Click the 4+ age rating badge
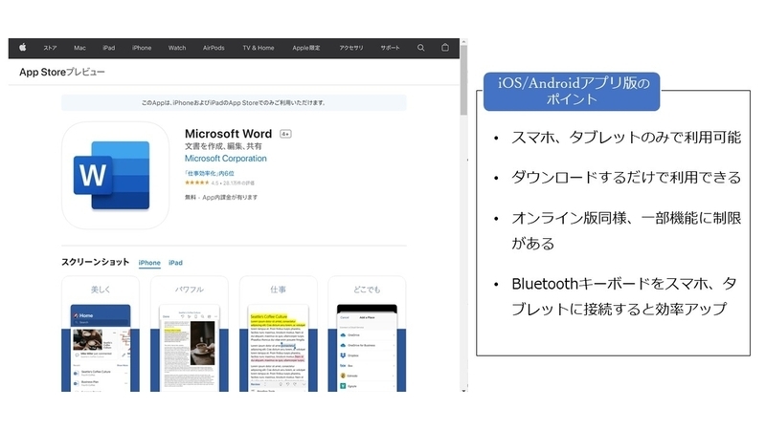The image size is (766, 430). (x=285, y=134)
